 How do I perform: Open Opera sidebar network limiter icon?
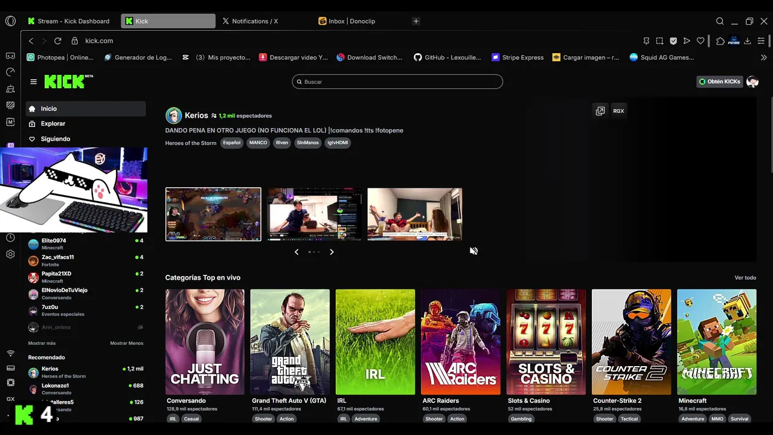[x=10, y=353]
